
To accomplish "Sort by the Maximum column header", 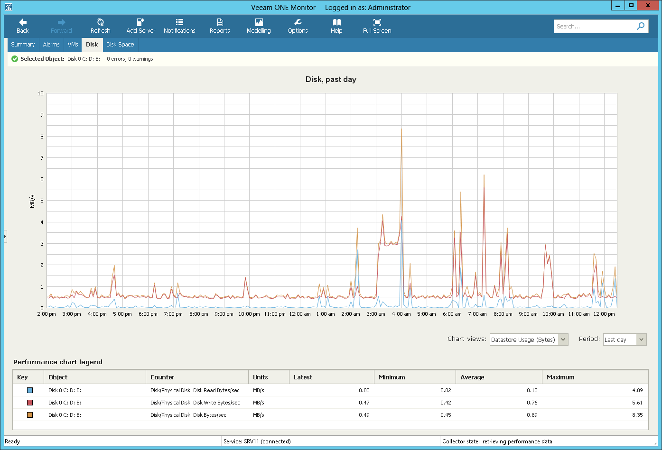I will click(x=595, y=377).
